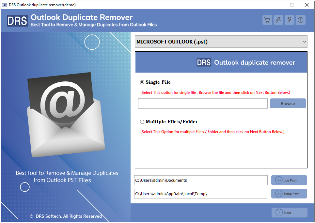Click the red Single File instruction text
315x223 pixels.
[x=215, y=93]
